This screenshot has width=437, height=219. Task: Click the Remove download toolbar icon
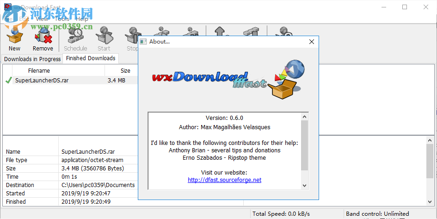(x=43, y=36)
